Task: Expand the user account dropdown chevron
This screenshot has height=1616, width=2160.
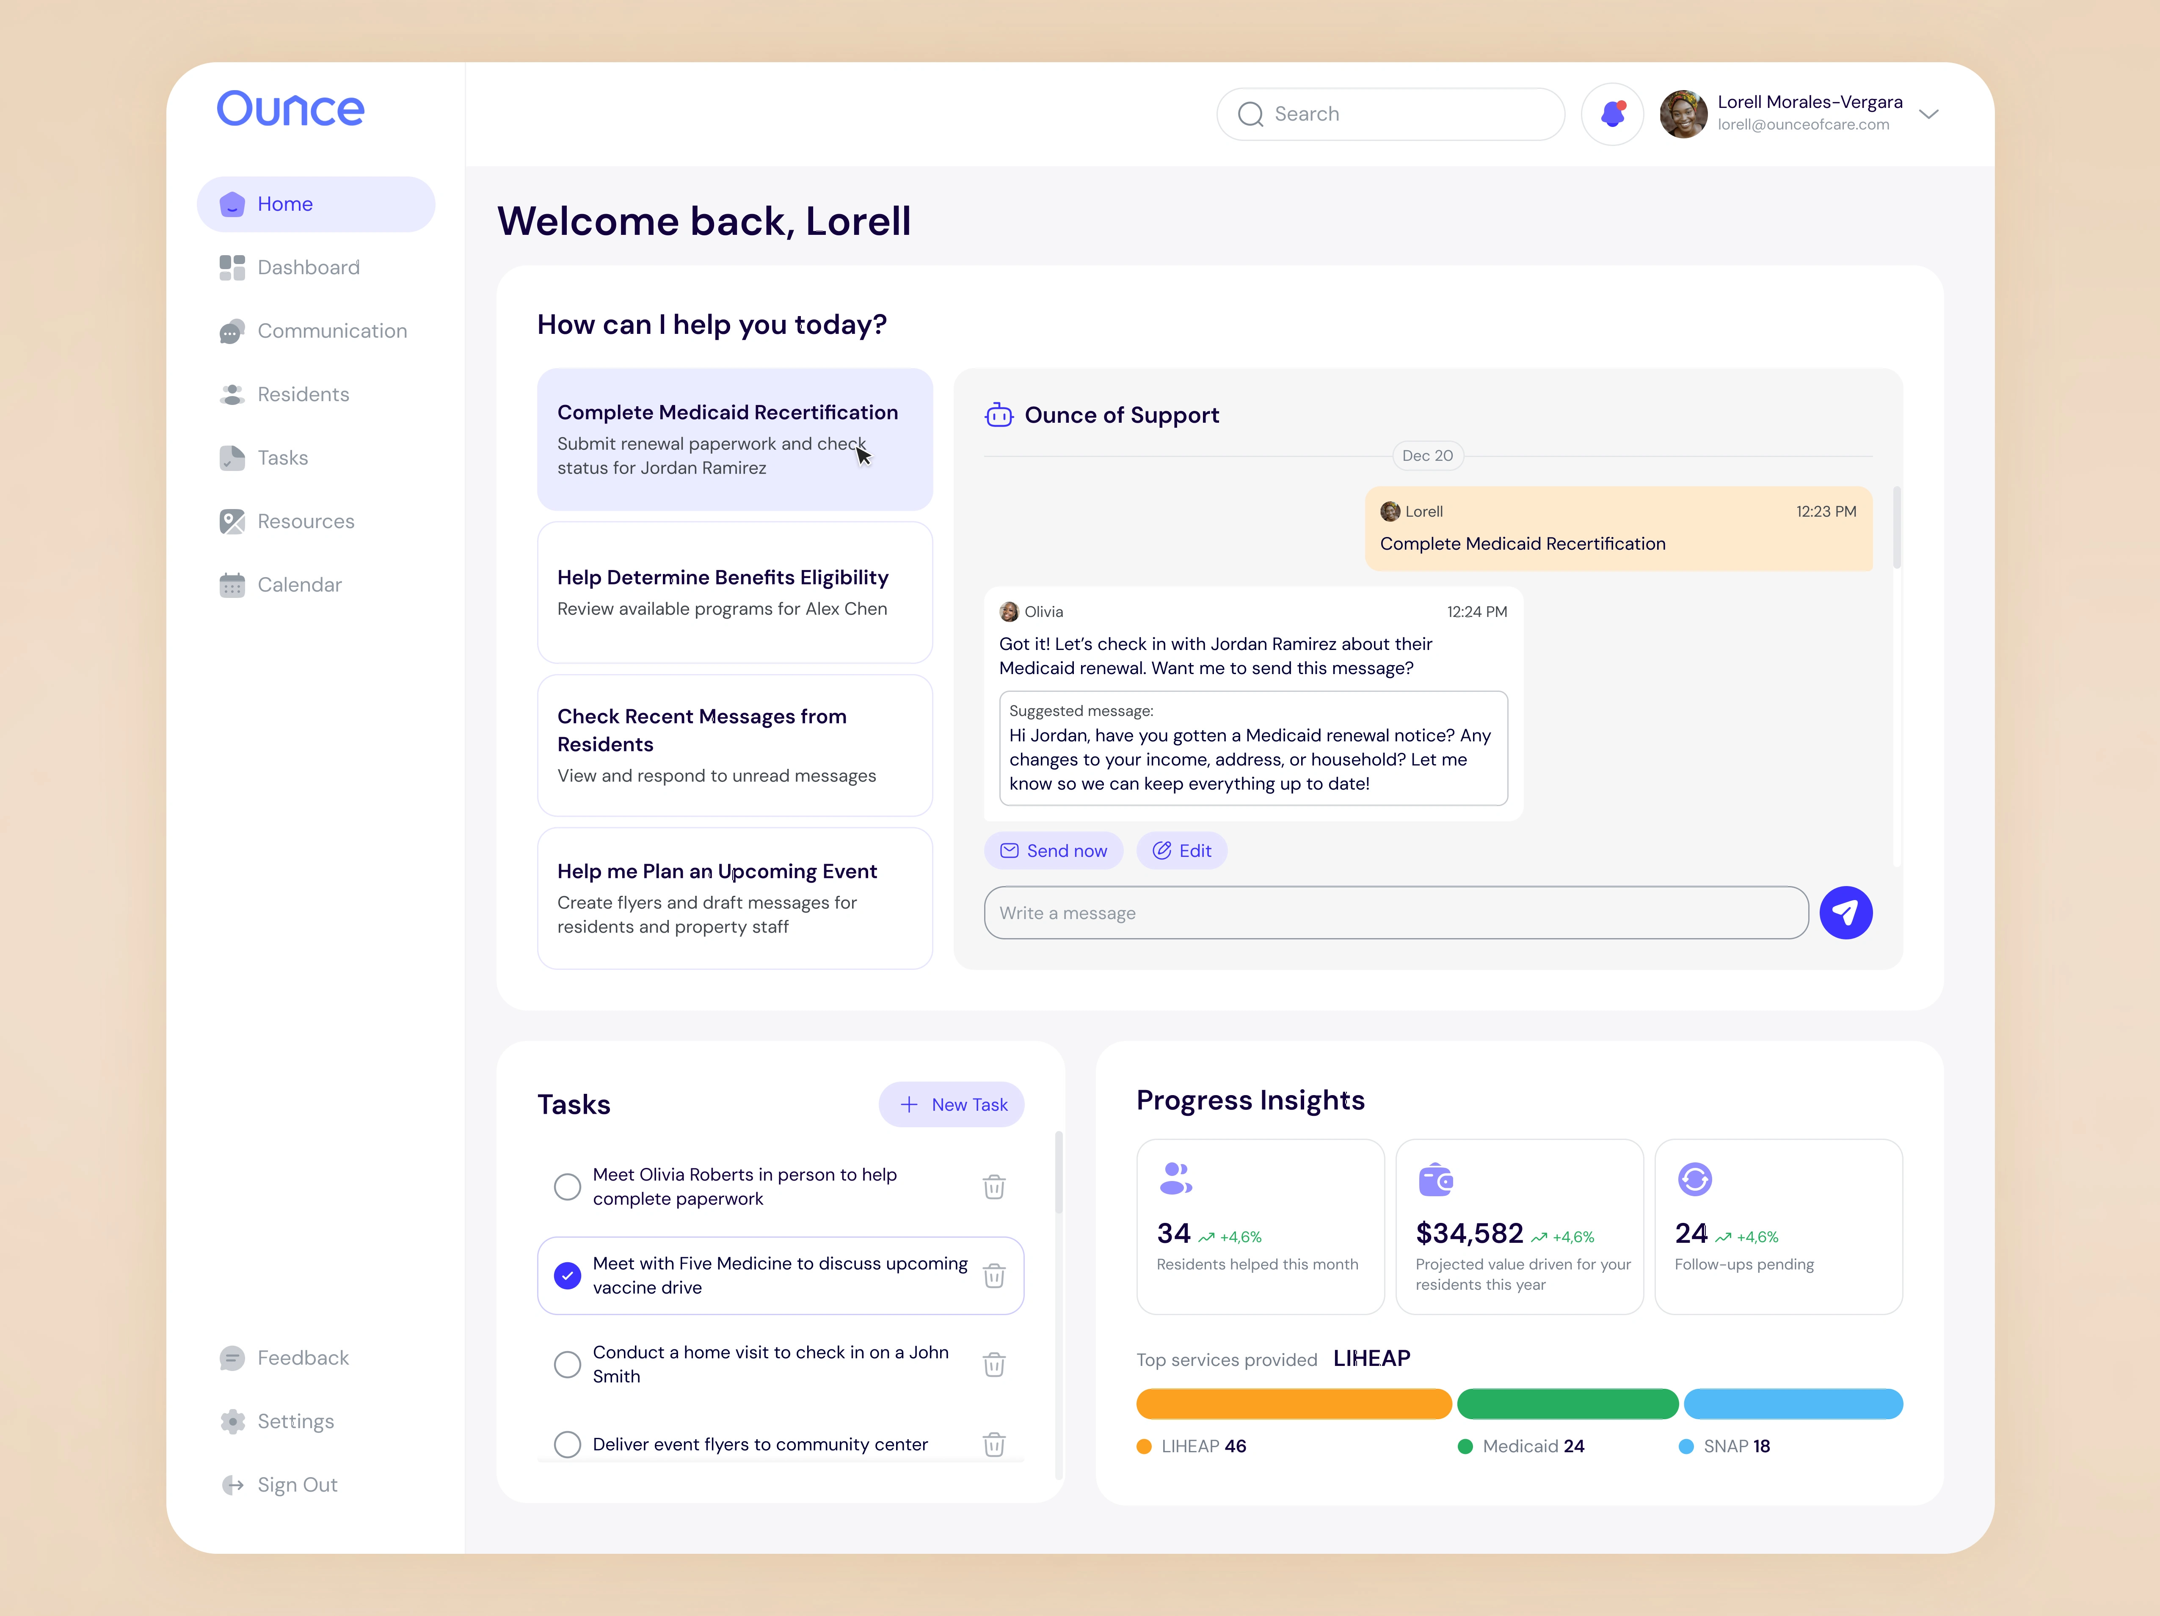Action: coord(1928,114)
